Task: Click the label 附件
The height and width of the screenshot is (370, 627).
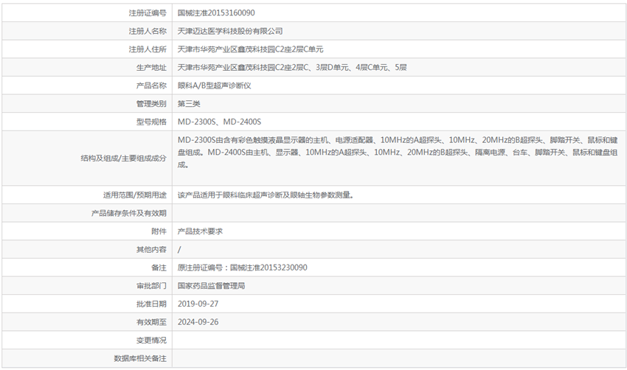Action: [x=159, y=231]
